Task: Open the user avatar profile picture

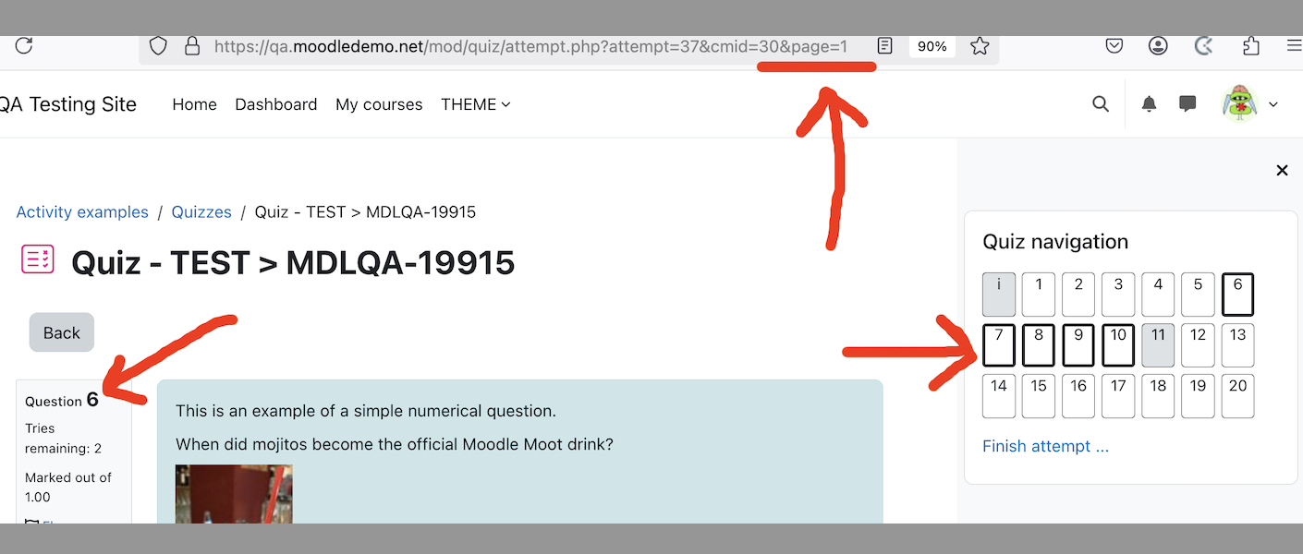Action: click(1239, 104)
